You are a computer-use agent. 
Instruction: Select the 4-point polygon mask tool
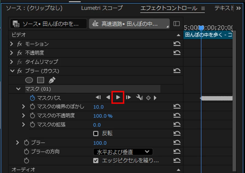point(41,80)
